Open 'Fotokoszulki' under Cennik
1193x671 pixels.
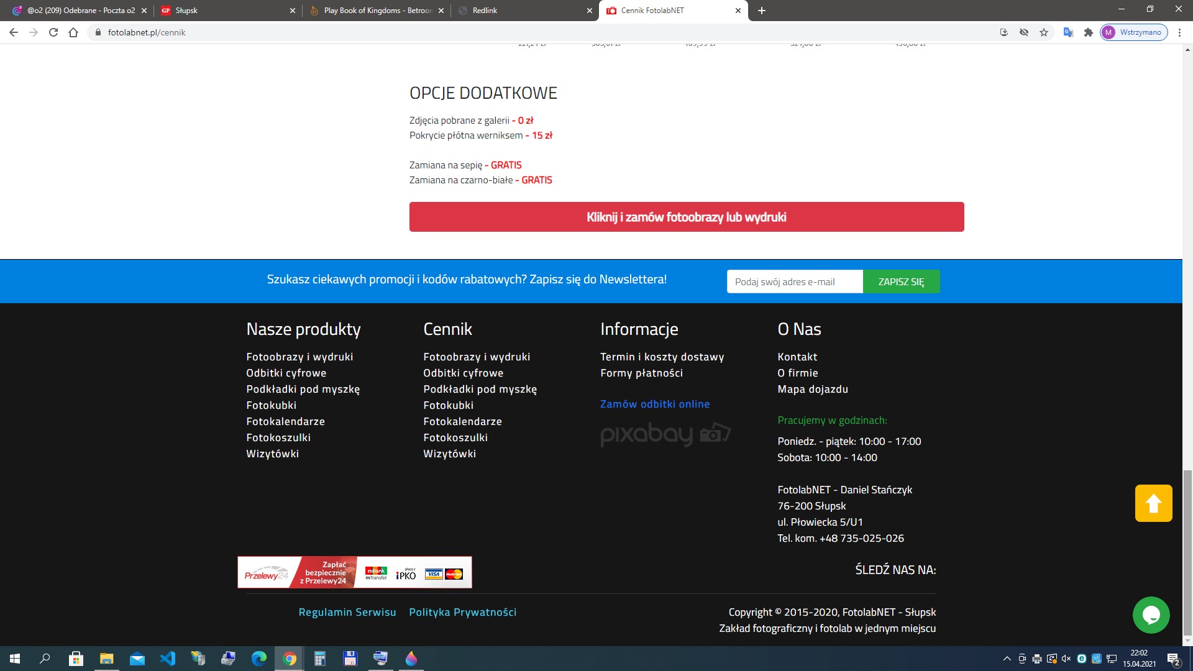[x=455, y=437]
